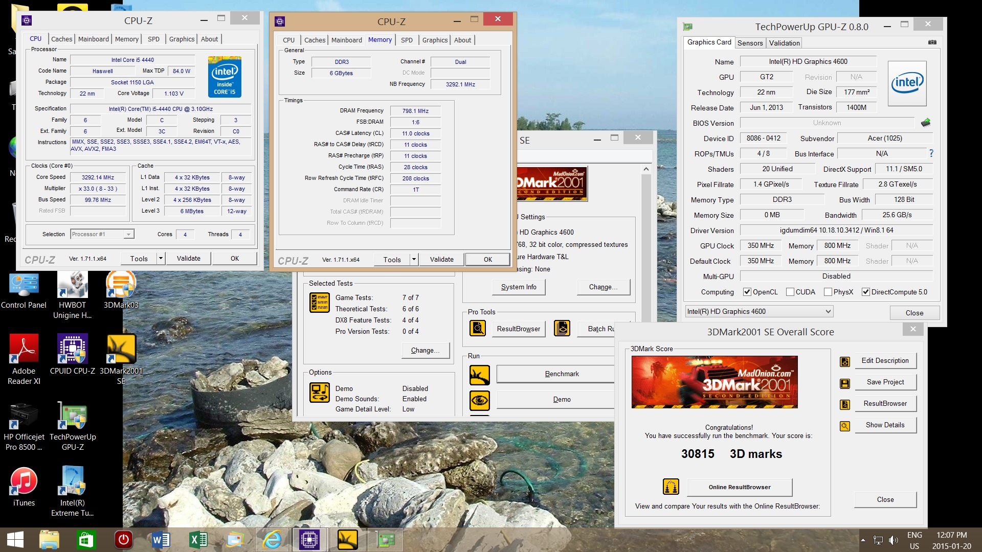This screenshot has width=982, height=552.
Task: Show hidden tray icons arrow
Action: 863,540
